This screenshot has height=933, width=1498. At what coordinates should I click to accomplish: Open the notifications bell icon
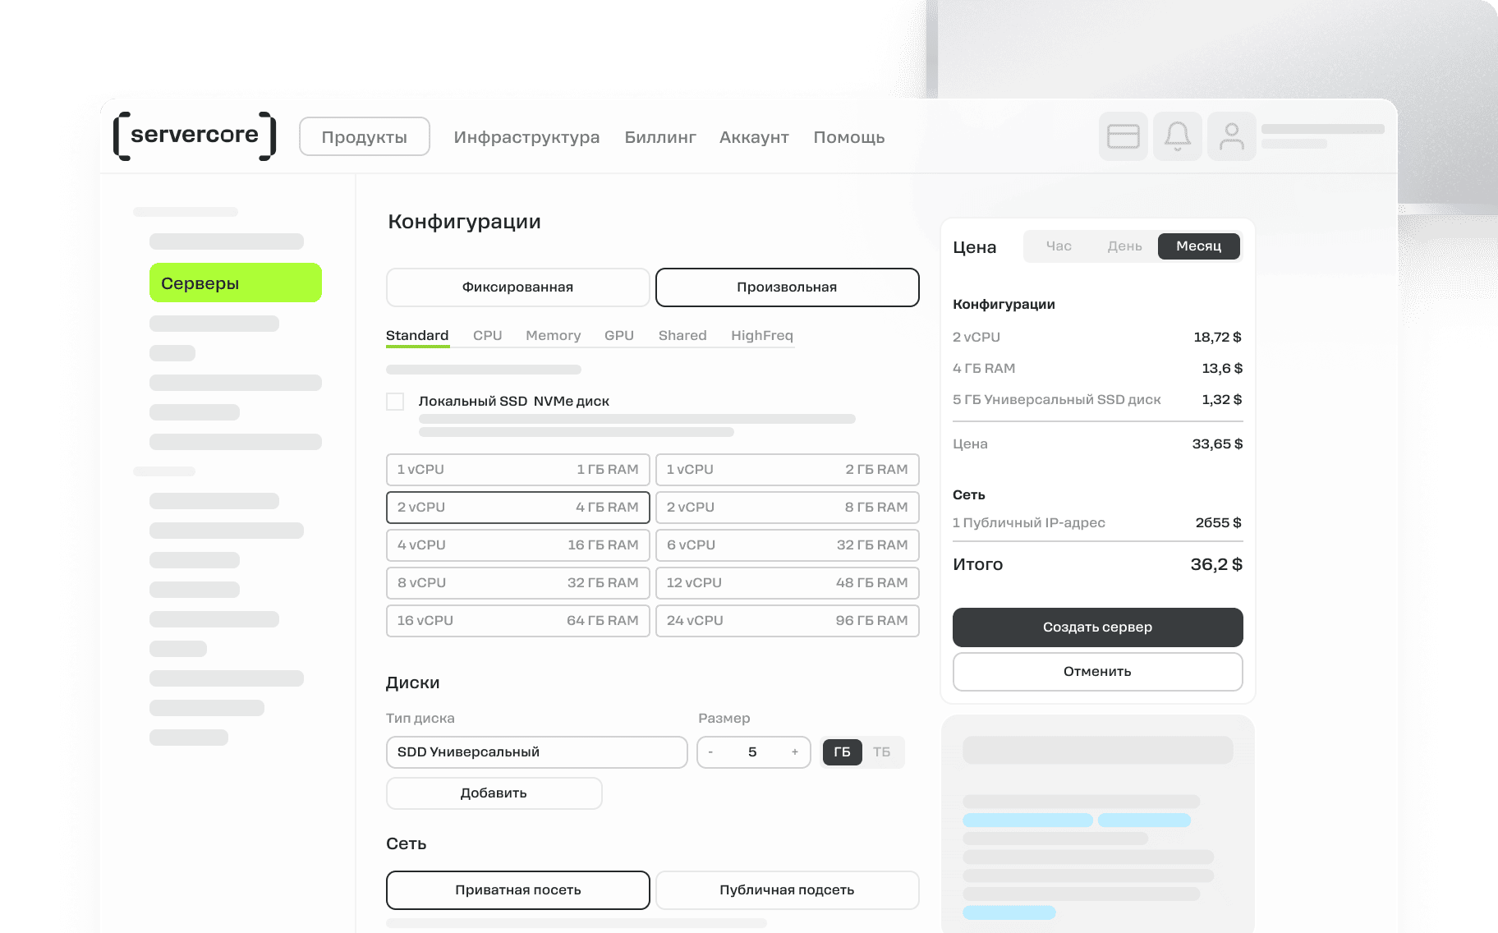click(1177, 136)
